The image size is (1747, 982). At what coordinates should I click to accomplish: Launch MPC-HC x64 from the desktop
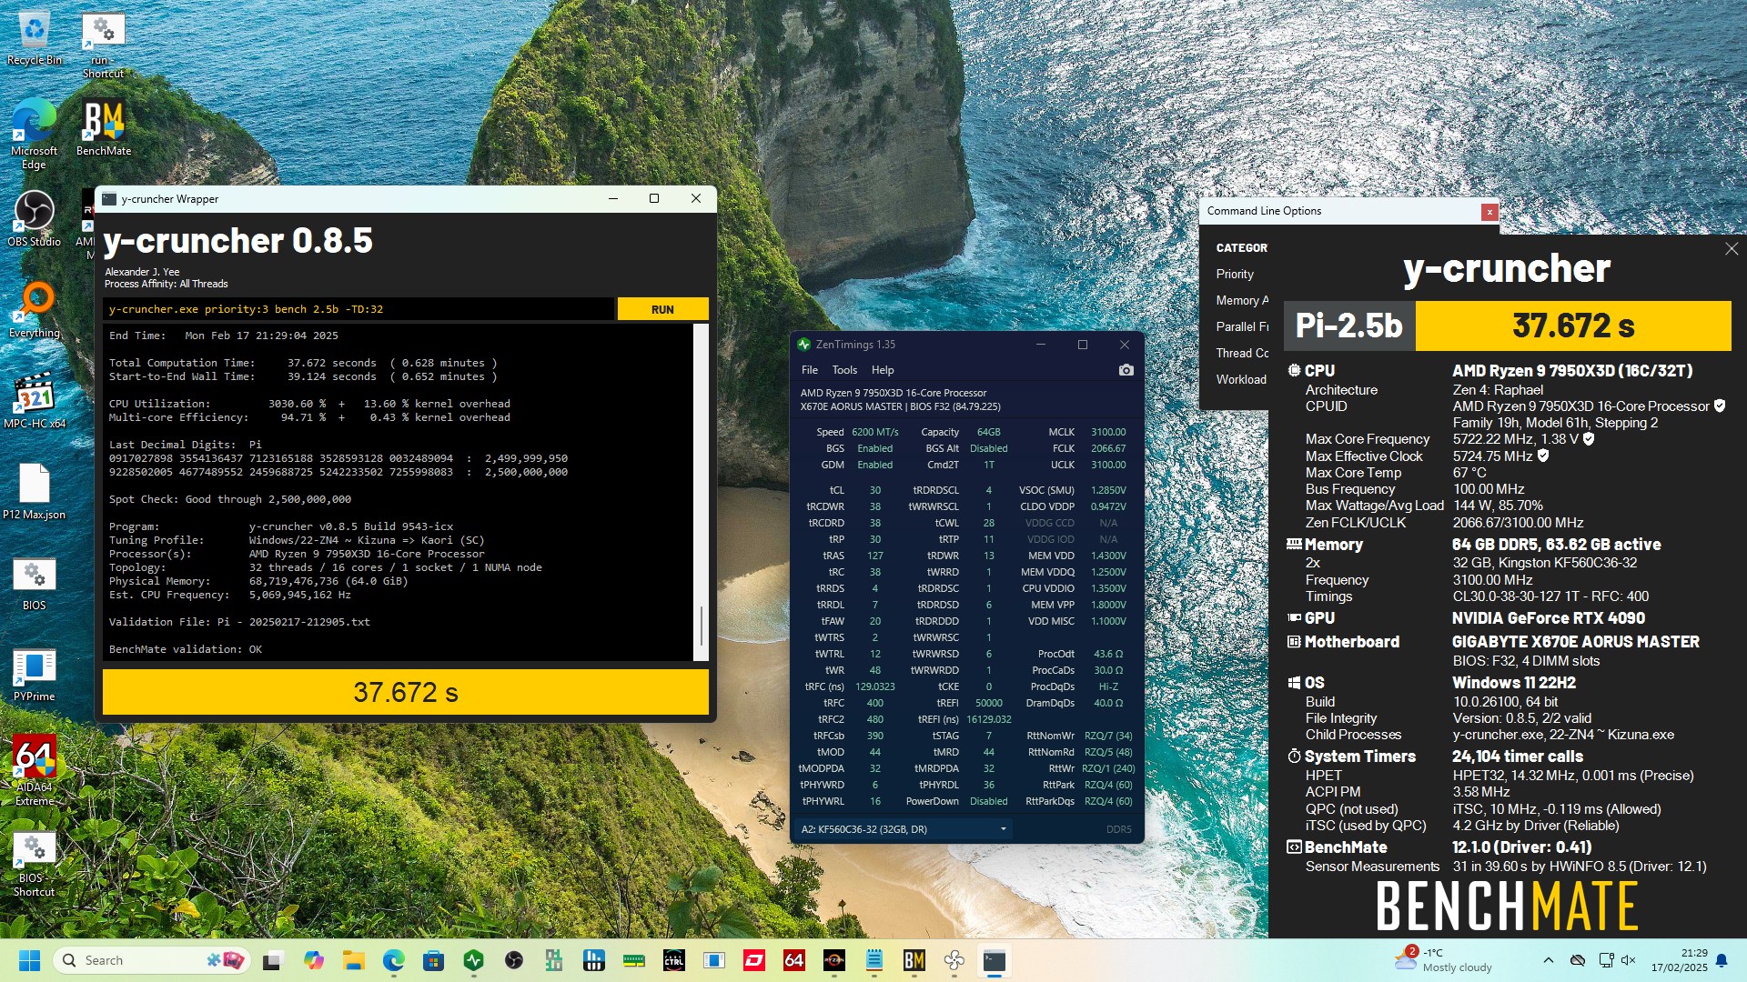(x=34, y=400)
